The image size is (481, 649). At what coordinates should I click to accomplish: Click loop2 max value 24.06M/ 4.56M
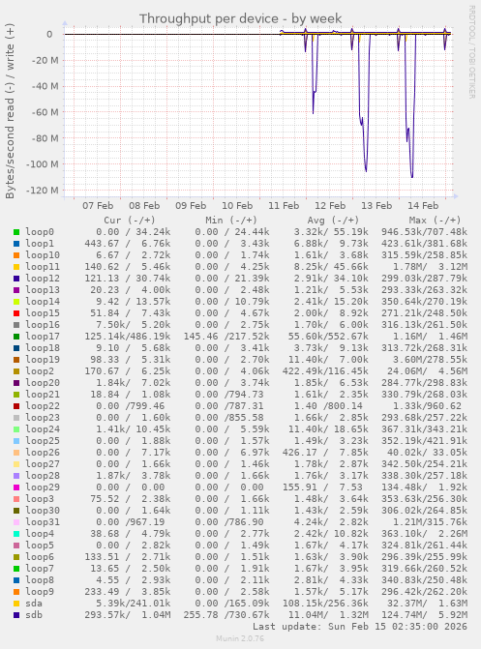[x=427, y=371]
